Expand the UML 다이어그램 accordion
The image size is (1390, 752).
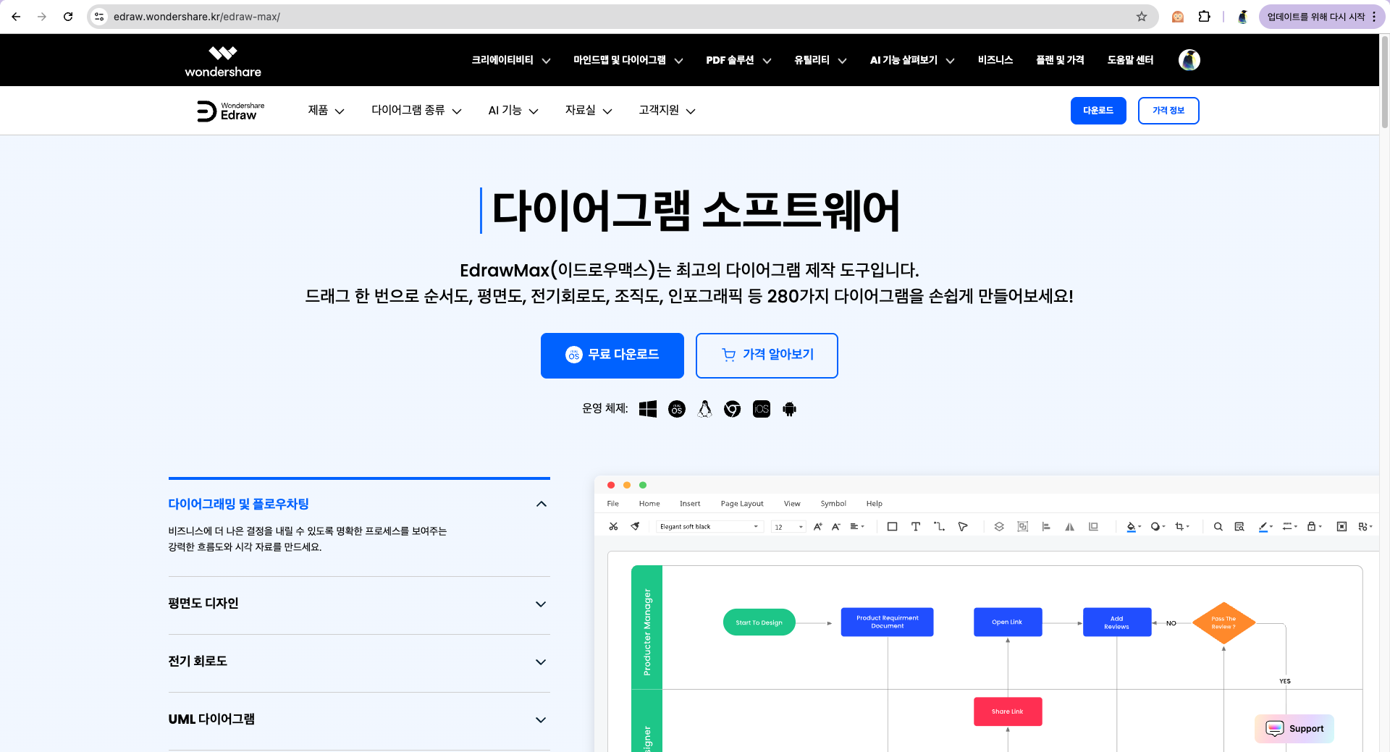(x=541, y=720)
